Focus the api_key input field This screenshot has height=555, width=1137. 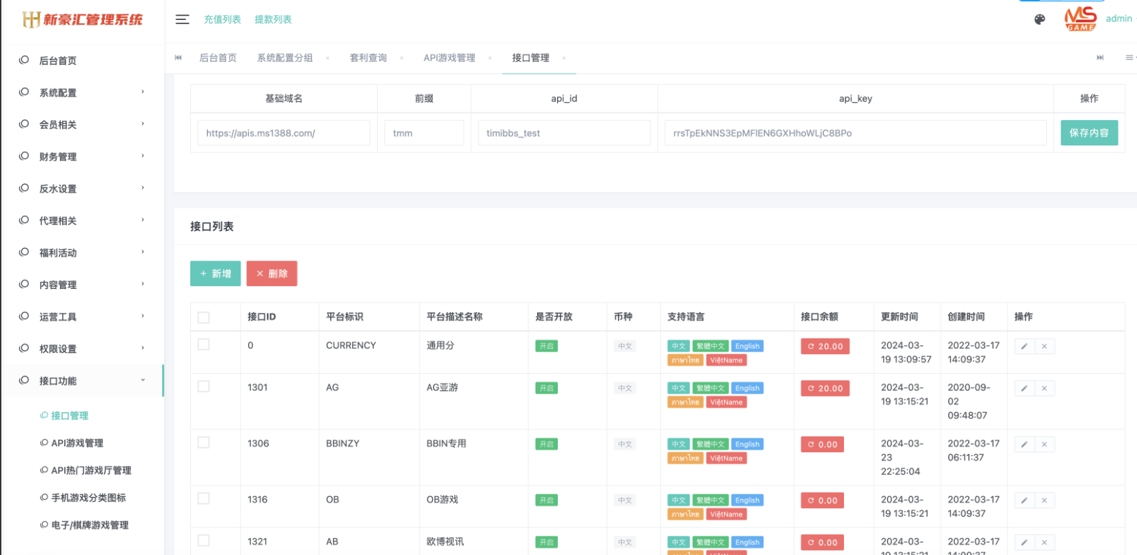pyautogui.click(x=856, y=133)
